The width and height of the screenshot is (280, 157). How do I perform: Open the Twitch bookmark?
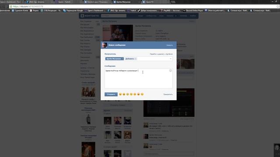[132, 10]
